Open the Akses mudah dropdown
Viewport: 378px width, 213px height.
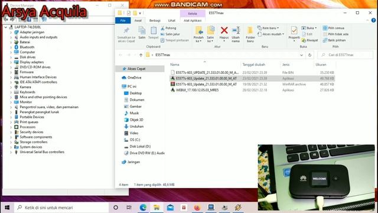coord(271,34)
